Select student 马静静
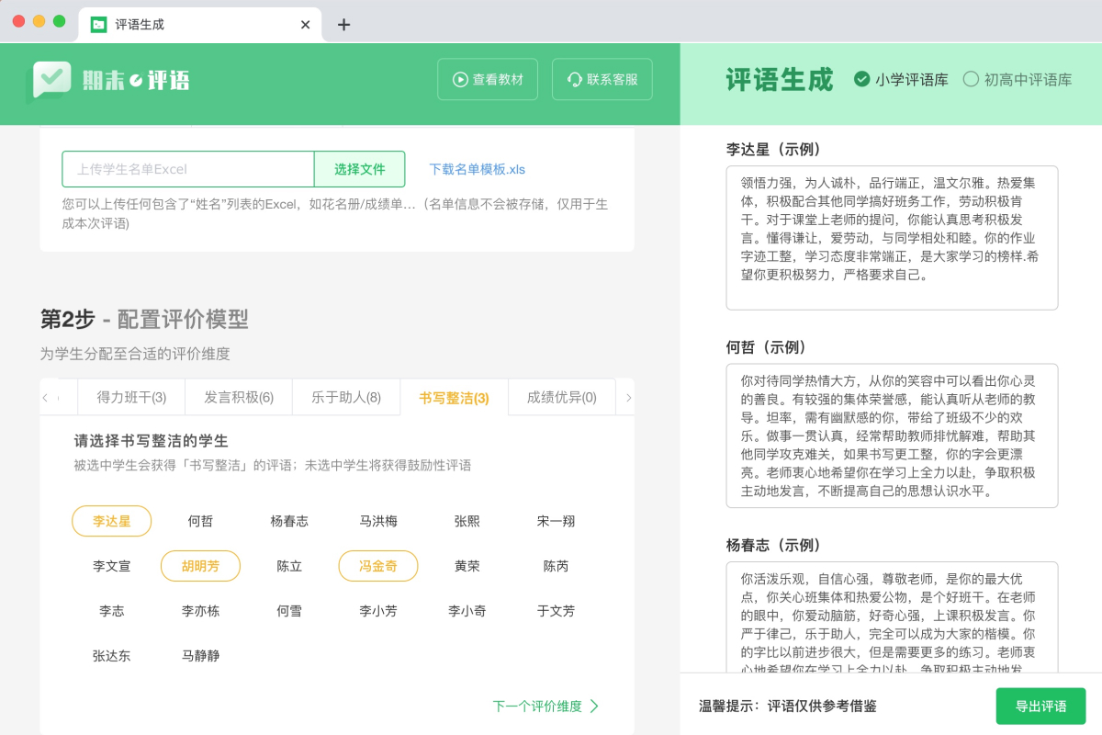This screenshot has width=1102, height=735. (x=200, y=655)
